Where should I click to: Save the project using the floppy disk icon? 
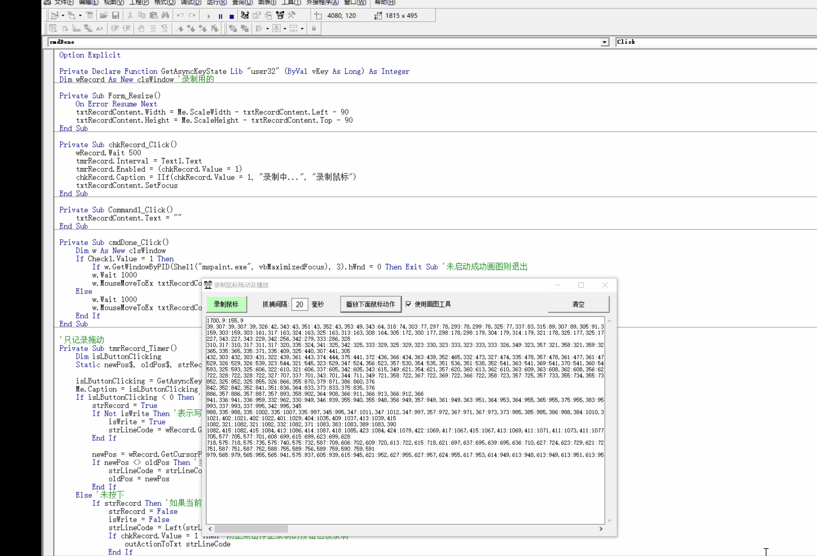(116, 15)
